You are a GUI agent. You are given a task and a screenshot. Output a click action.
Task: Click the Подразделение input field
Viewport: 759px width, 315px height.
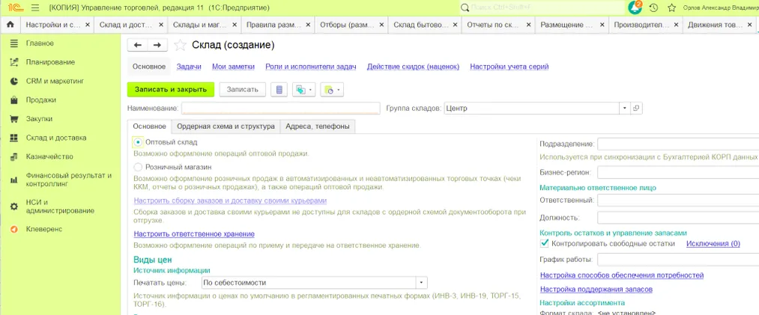[x=677, y=144]
